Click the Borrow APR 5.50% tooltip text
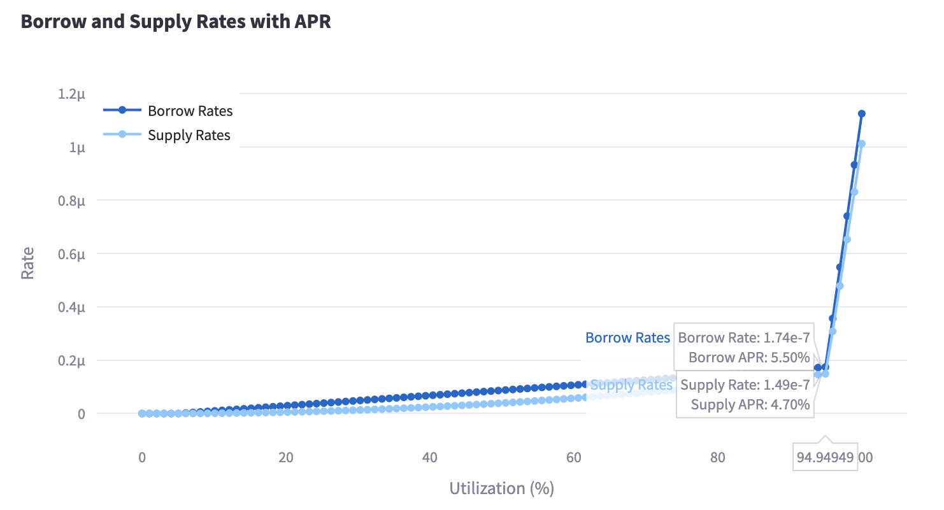The height and width of the screenshot is (510, 944). (748, 357)
